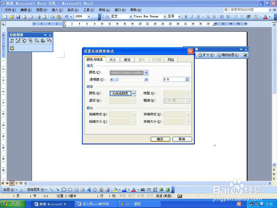Open Print Preview with the magnifier icon
Image resolution: width=277 pixels, height=208 pixels.
click(45, 17)
